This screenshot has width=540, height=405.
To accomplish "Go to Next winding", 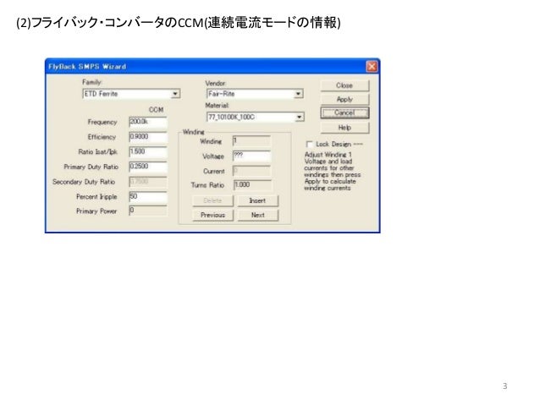I will tap(257, 215).
